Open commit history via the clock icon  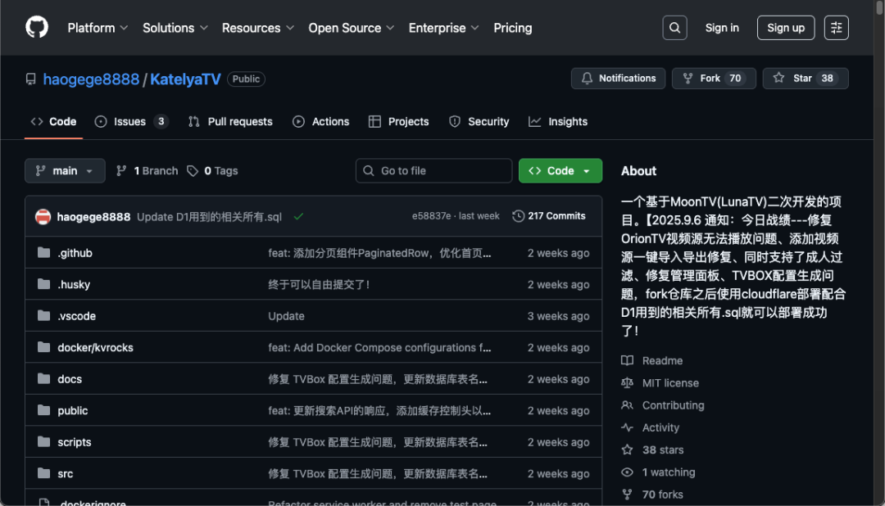tap(518, 215)
